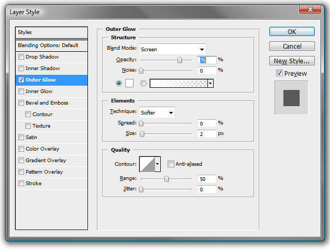This screenshot has width=330, height=251.
Task: Expand the Technique dropdown
Action: tap(157, 112)
